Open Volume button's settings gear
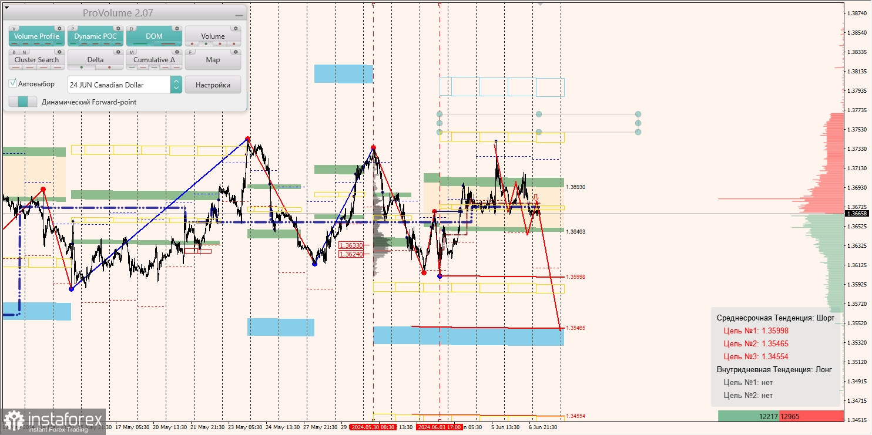The image size is (872, 435). tap(236, 28)
